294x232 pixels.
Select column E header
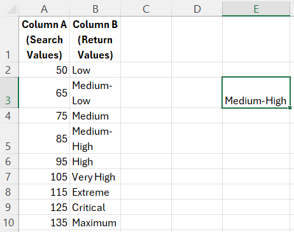256,8
